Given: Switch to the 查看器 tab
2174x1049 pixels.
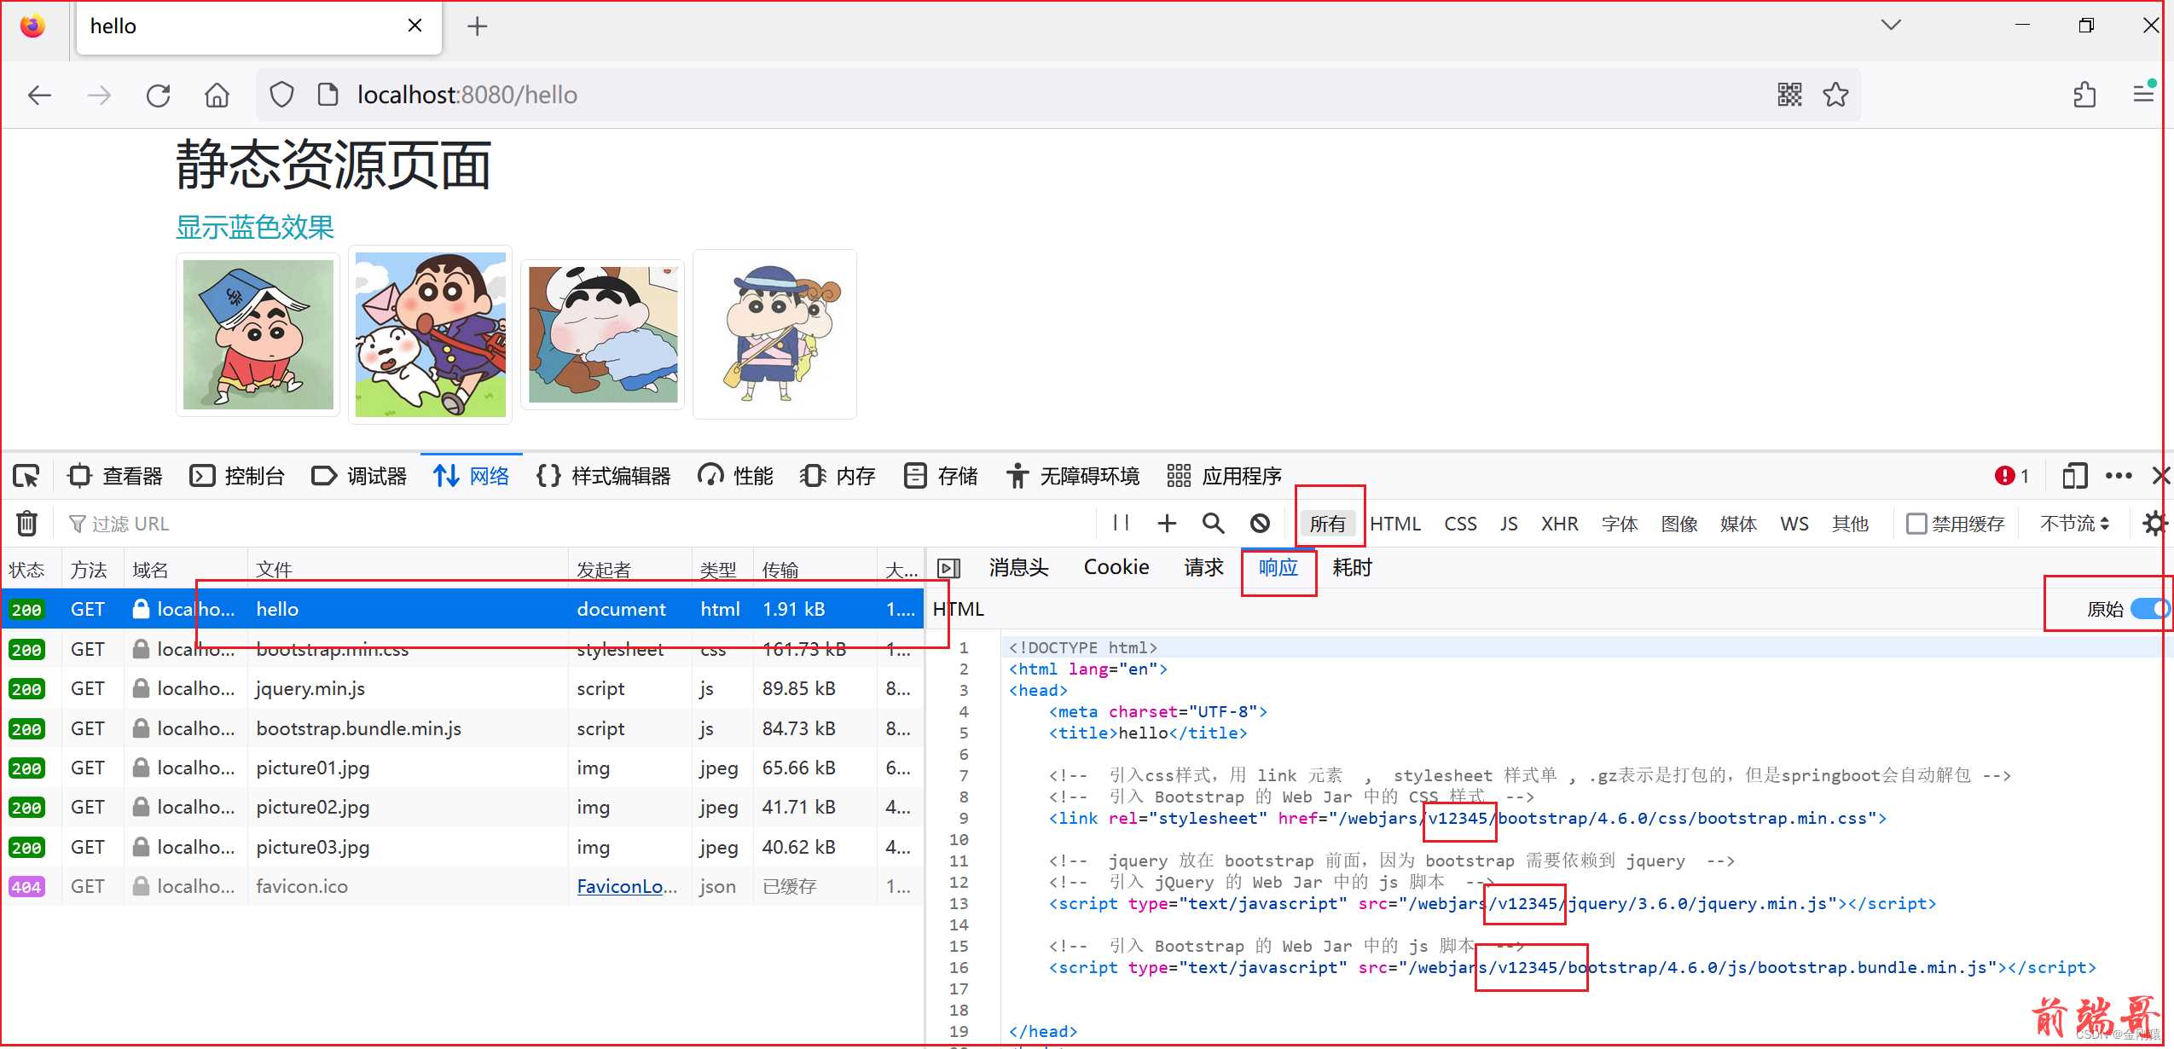Looking at the screenshot, I should tap(115, 476).
